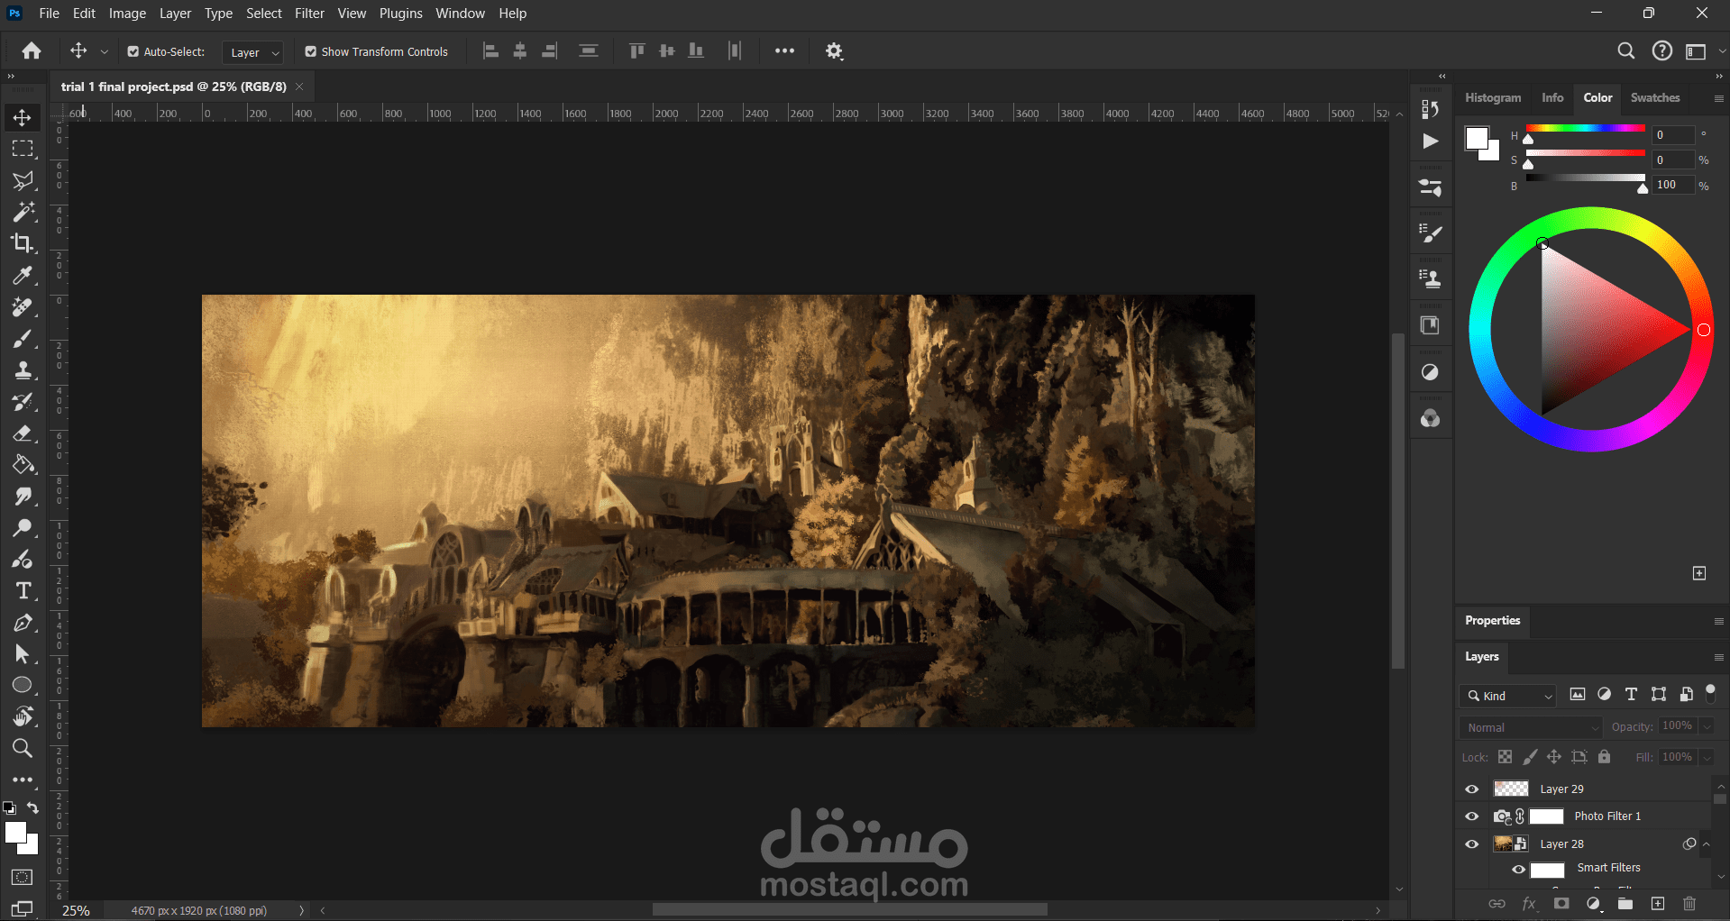The height and width of the screenshot is (921, 1730).
Task: Open the Brush Settings panel icon
Action: (x=1430, y=234)
